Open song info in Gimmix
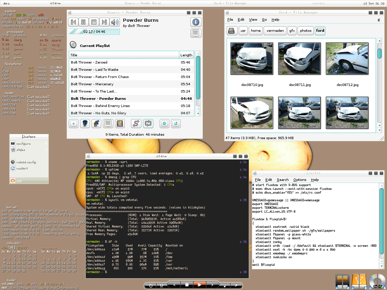This screenshot has width=387, height=290. [196, 22]
